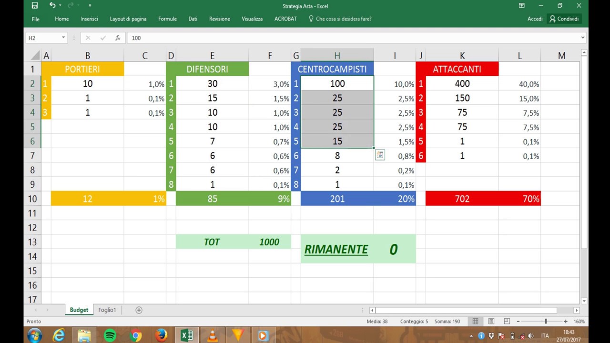Screen dimensions: 610x343
Task: Select cell K3 with value 150
Action: point(462,98)
